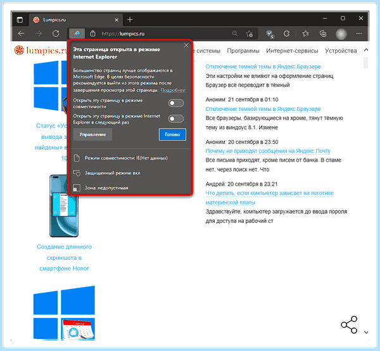Click Аноним: 20 сентября в 23:50 text

242,142
